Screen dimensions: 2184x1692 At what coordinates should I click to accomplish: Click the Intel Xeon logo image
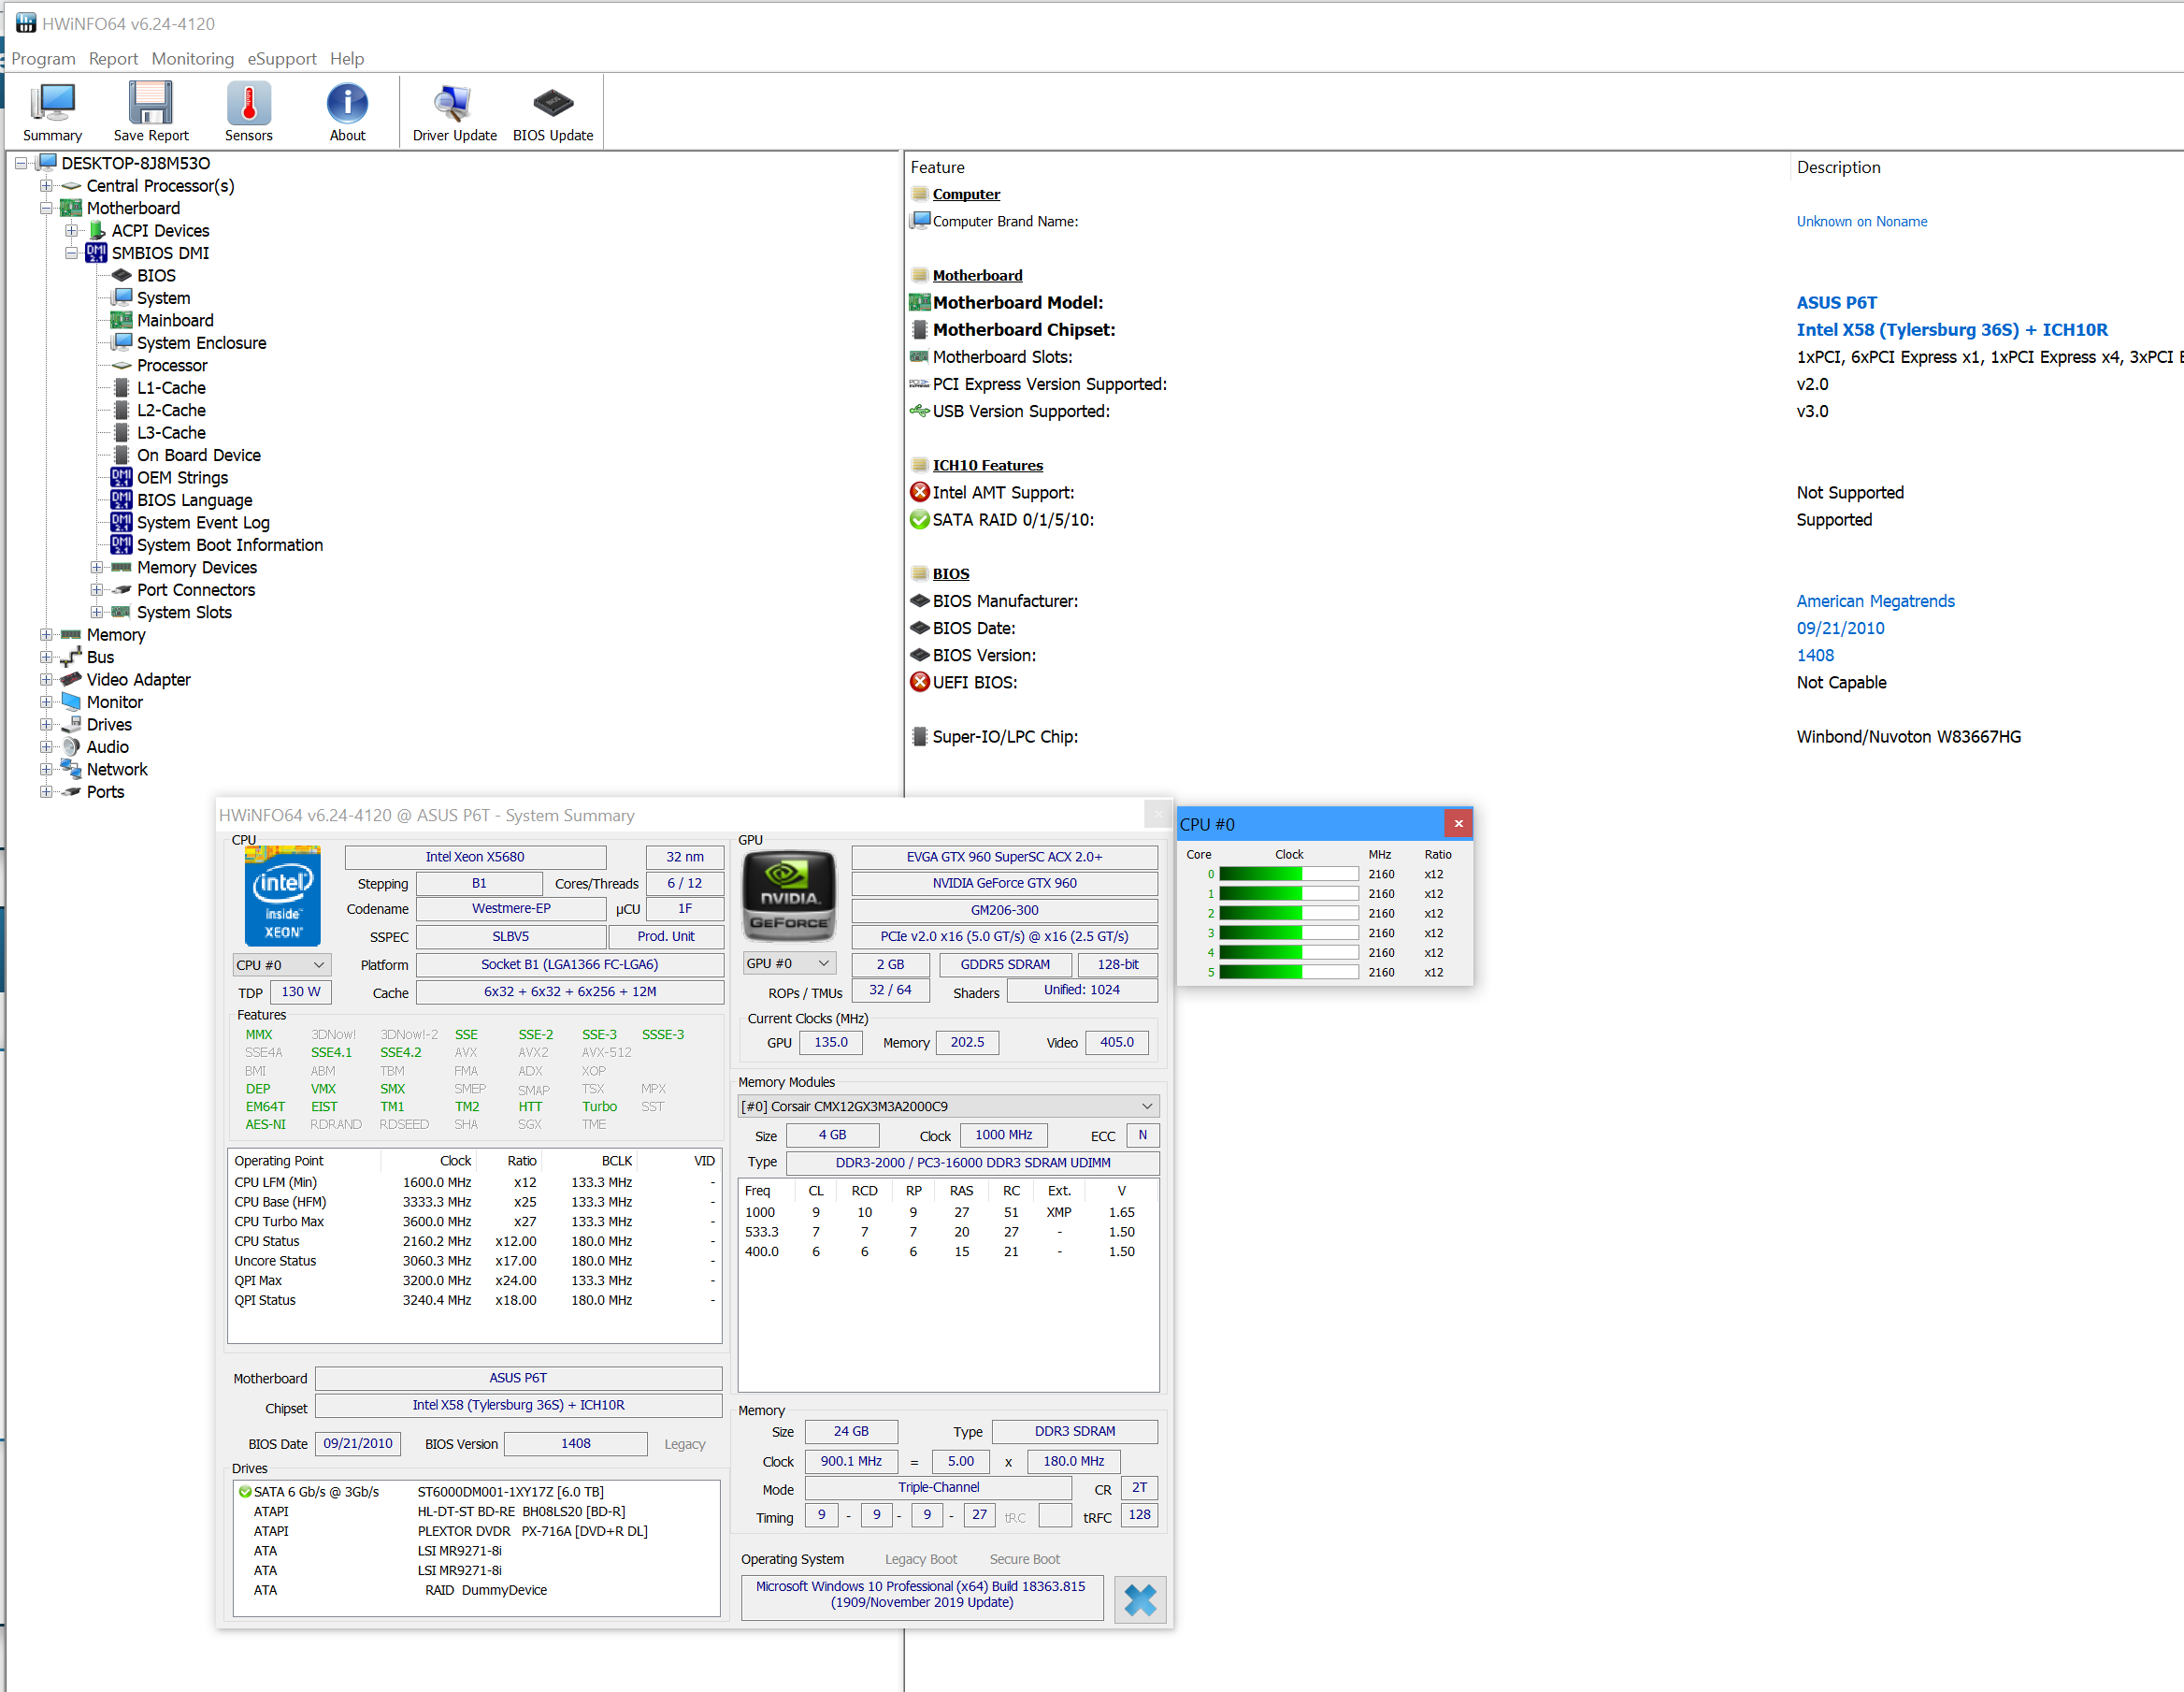283,897
